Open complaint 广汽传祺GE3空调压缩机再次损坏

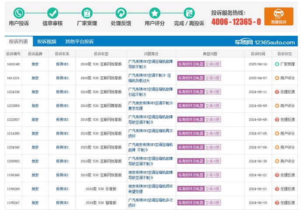[x=150, y=133]
